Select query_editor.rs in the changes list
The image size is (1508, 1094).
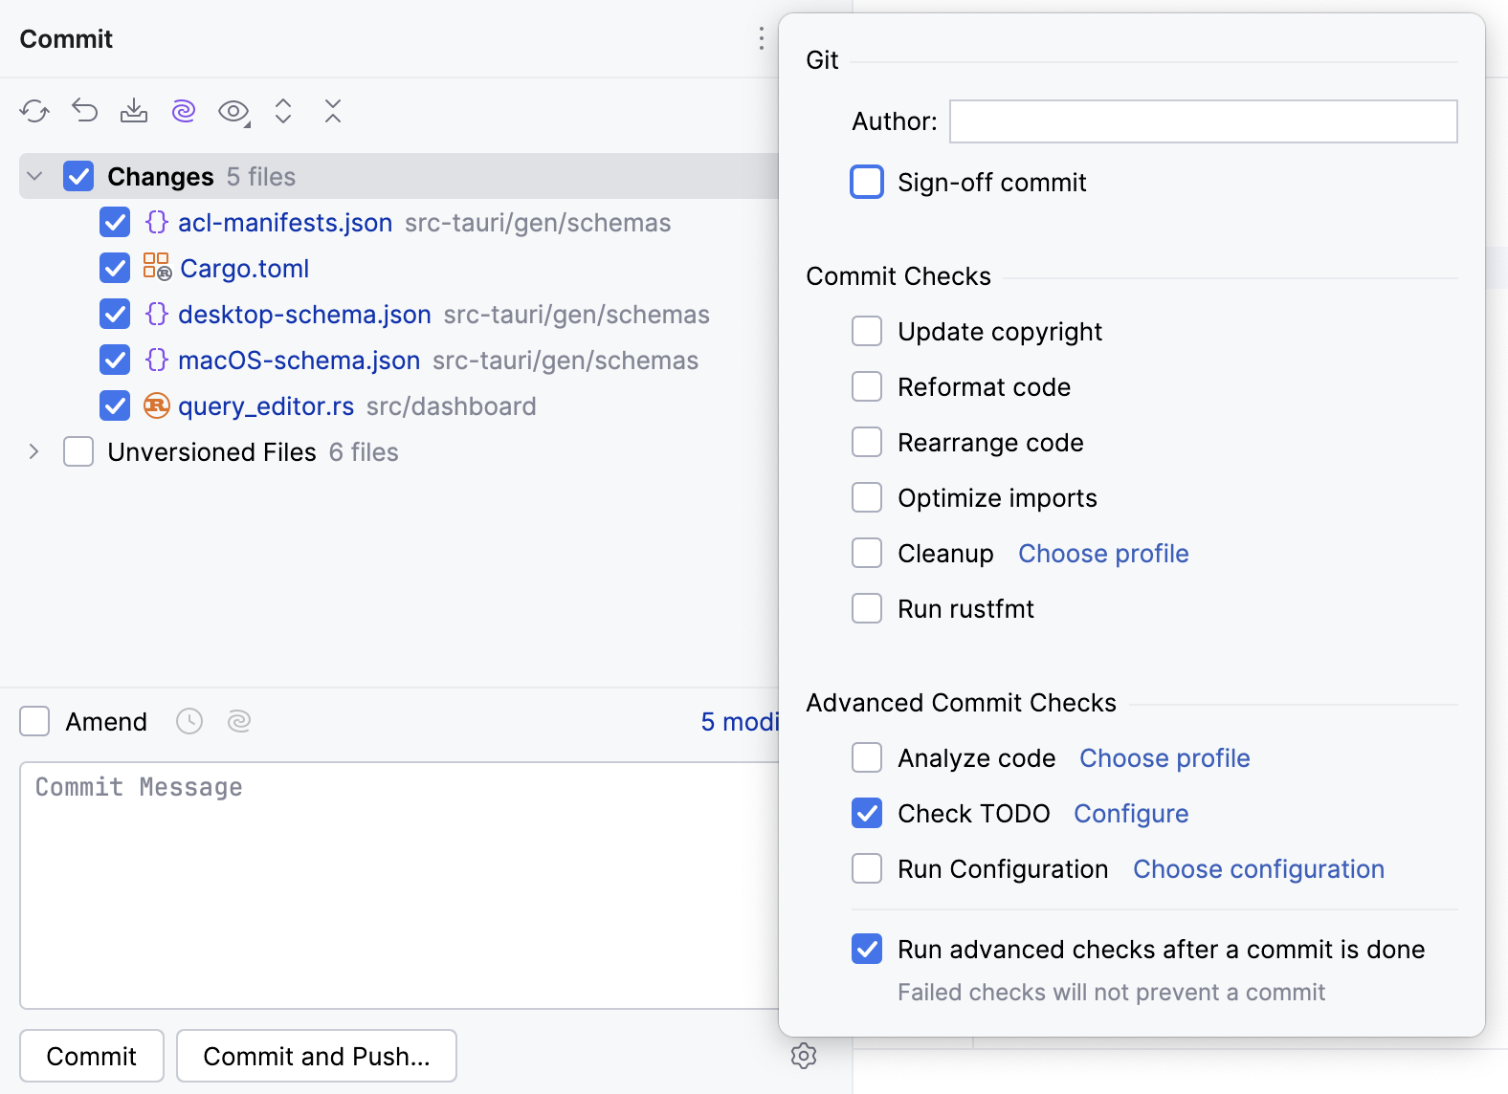click(x=266, y=406)
